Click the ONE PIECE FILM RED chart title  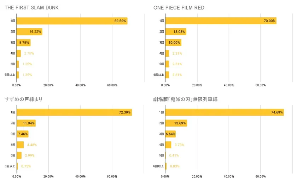(179, 7)
